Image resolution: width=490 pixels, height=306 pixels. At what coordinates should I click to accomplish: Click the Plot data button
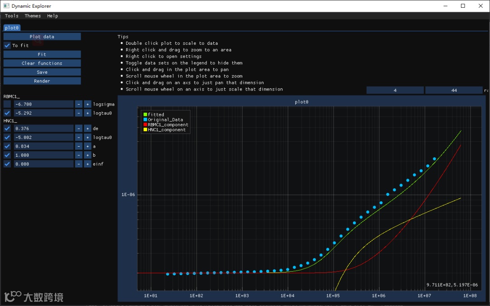point(42,37)
